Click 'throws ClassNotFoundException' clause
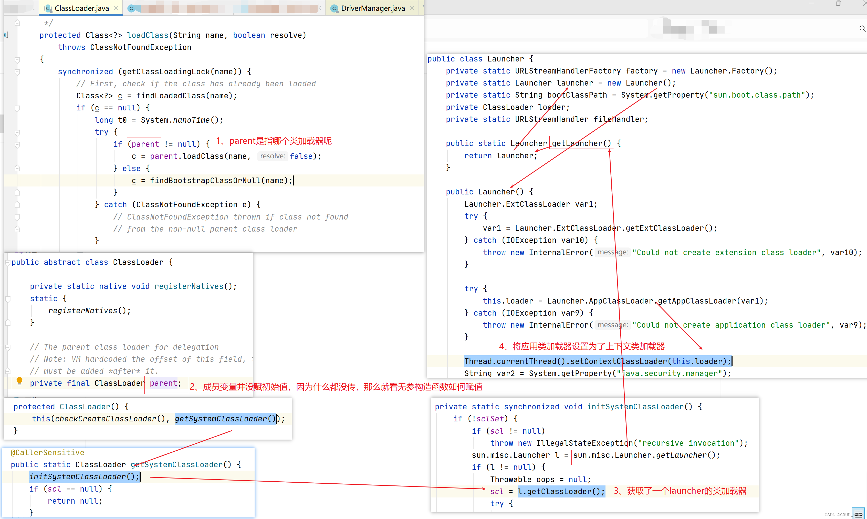 coord(124,47)
